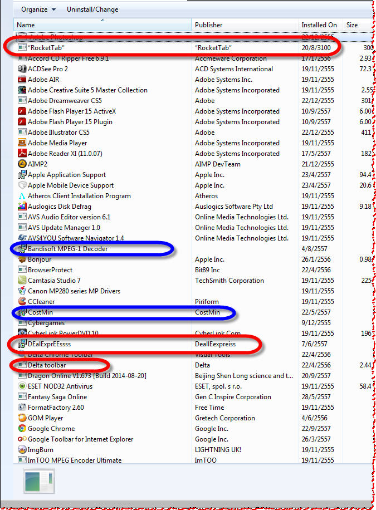
Task: Click the details pane program thumbnail
Action: tap(39, 481)
